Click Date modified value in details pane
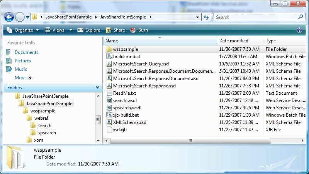Viewport: 309px width, 174px height. 98,164
